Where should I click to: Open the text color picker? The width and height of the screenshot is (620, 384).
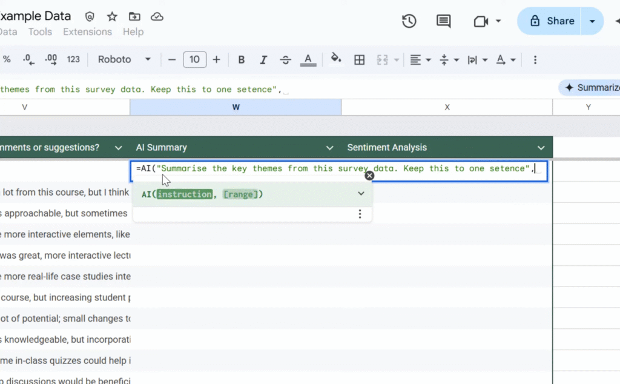pyautogui.click(x=308, y=60)
